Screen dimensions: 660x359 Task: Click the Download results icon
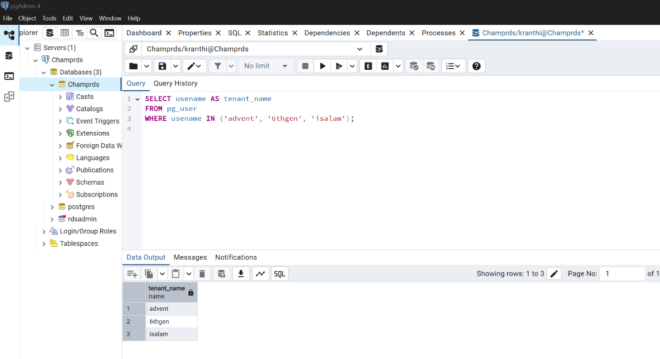[241, 274]
